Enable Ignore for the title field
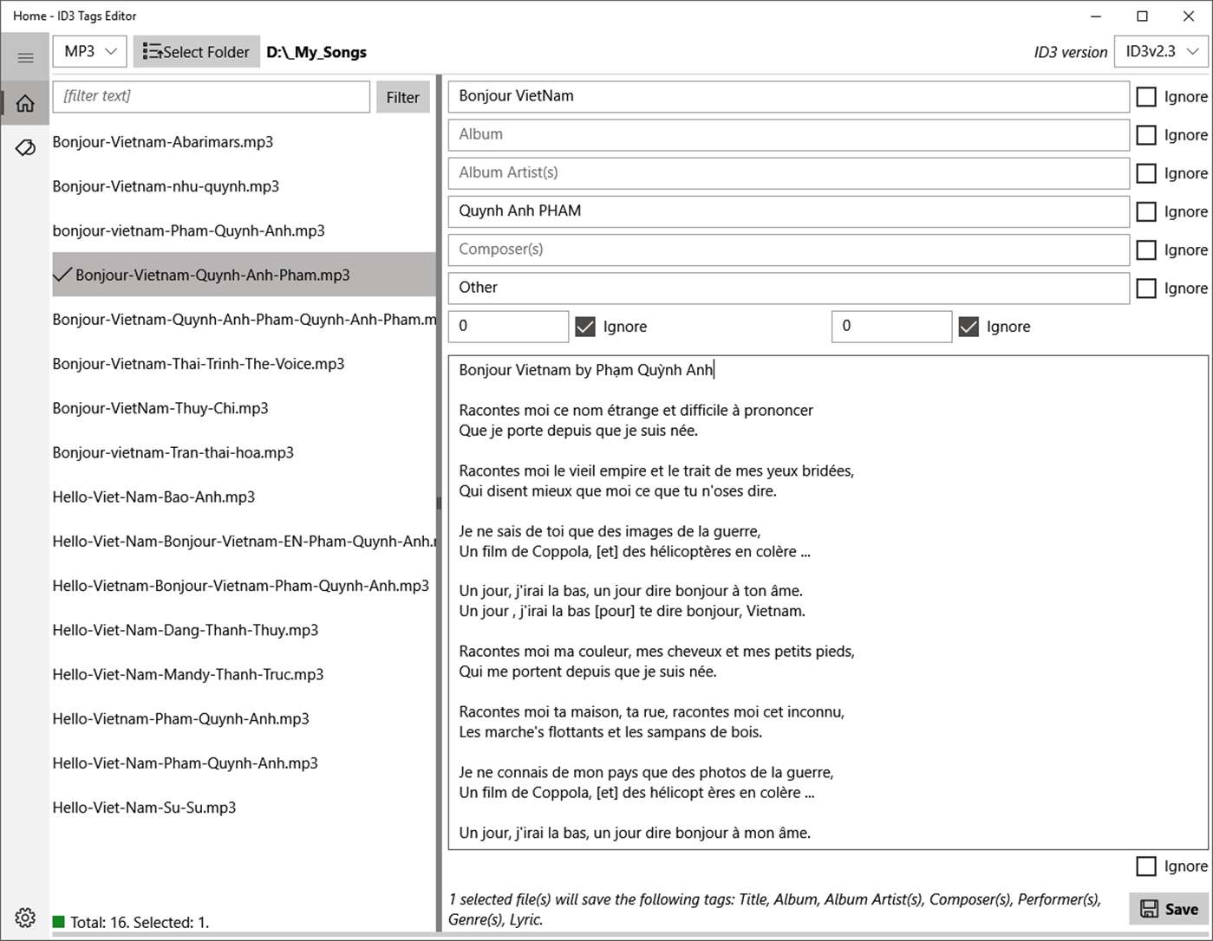 (x=1146, y=96)
